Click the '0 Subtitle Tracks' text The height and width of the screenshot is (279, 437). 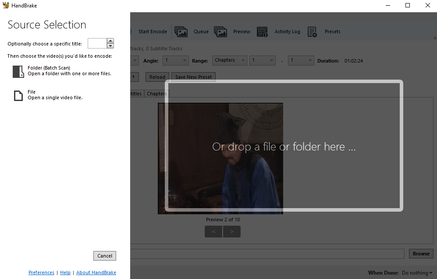click(164, 49)
